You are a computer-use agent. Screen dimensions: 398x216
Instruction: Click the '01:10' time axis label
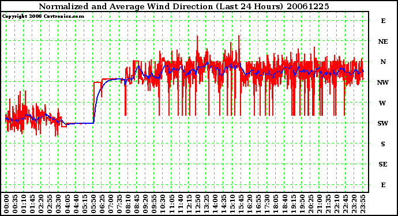click(24, 204)
